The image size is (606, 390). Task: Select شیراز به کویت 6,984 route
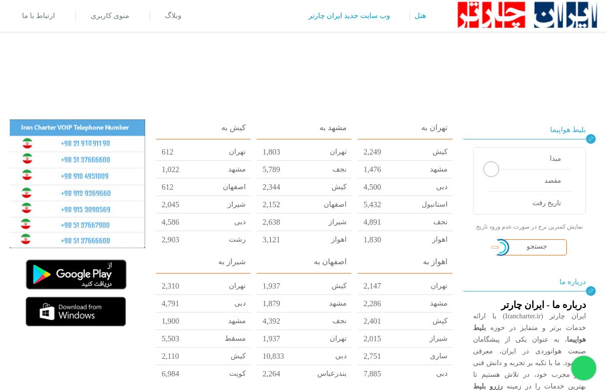coord(203,374)
